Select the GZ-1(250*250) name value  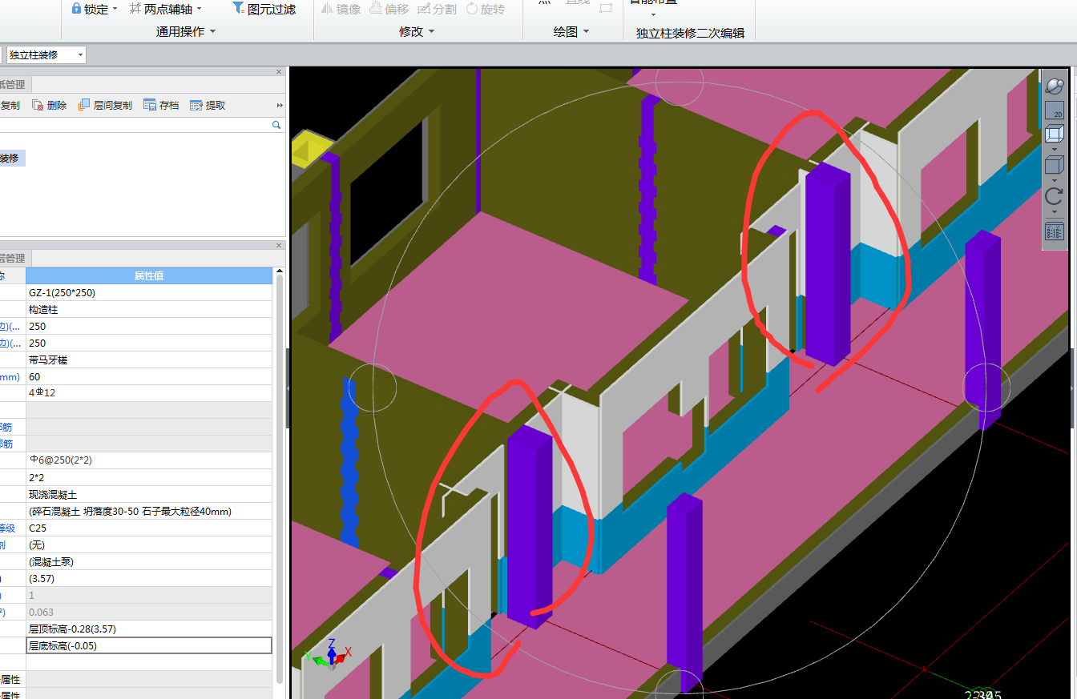coord(149,292)
